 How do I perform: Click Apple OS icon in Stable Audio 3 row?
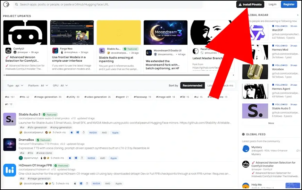72,132
